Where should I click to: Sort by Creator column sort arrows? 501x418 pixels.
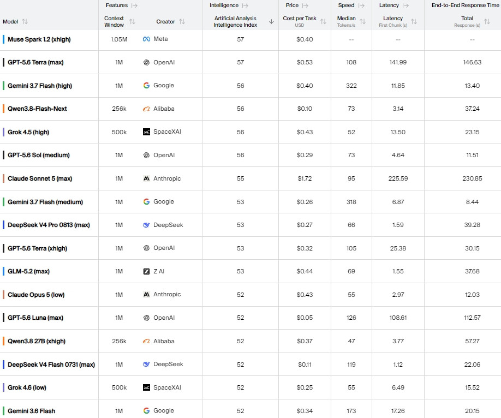182,21
